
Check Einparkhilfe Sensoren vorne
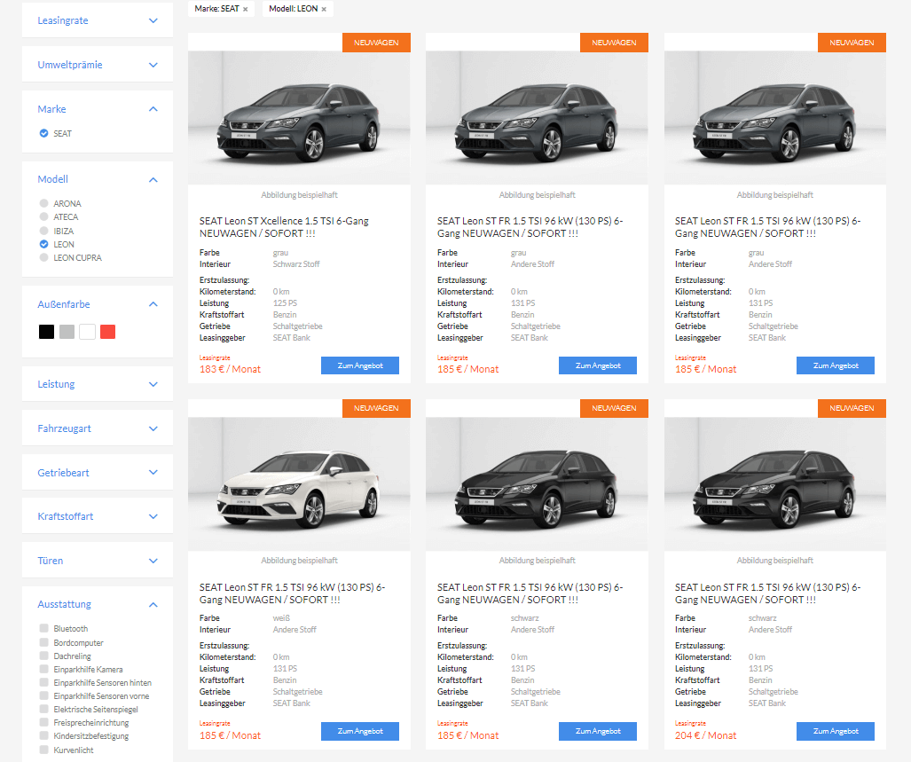(43, 695)
